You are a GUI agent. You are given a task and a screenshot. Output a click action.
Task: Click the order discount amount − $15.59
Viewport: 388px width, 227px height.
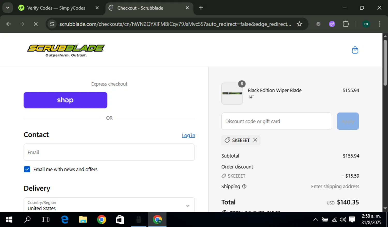point(350,176)
